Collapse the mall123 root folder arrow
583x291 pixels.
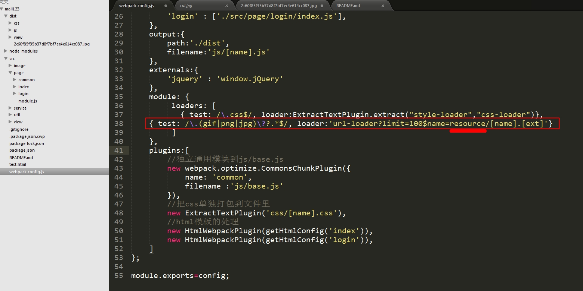(2, 9)
